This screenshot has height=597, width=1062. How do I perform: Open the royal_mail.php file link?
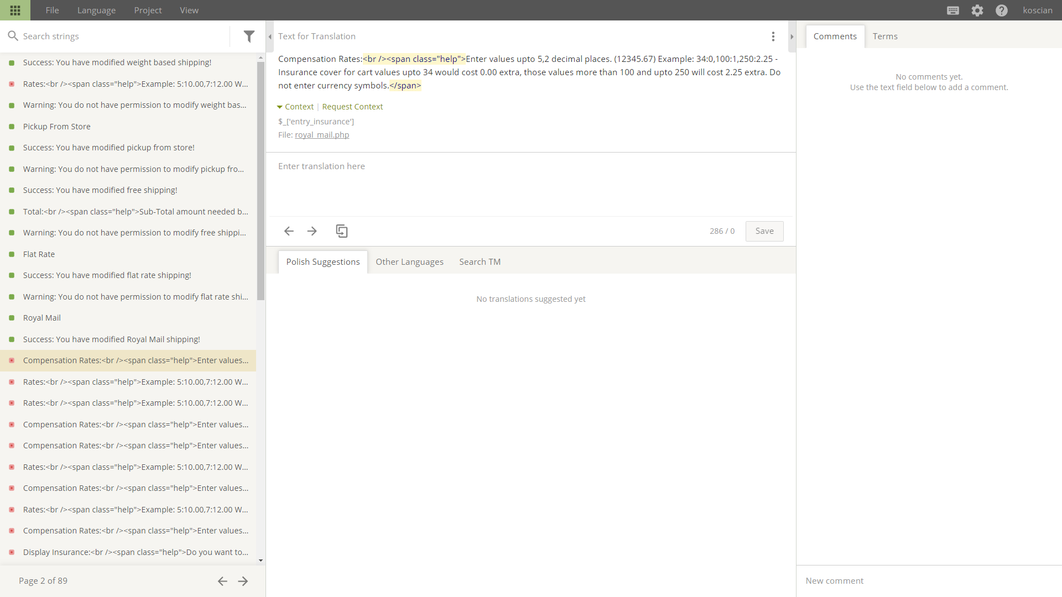click(322, 135)
